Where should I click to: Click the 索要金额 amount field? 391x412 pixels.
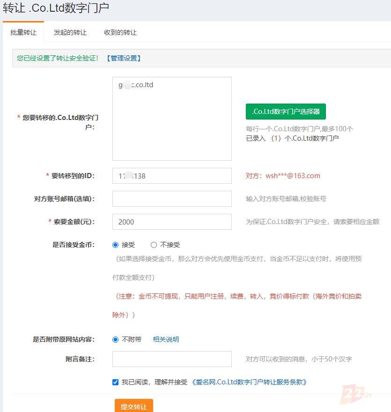(171, 221)
